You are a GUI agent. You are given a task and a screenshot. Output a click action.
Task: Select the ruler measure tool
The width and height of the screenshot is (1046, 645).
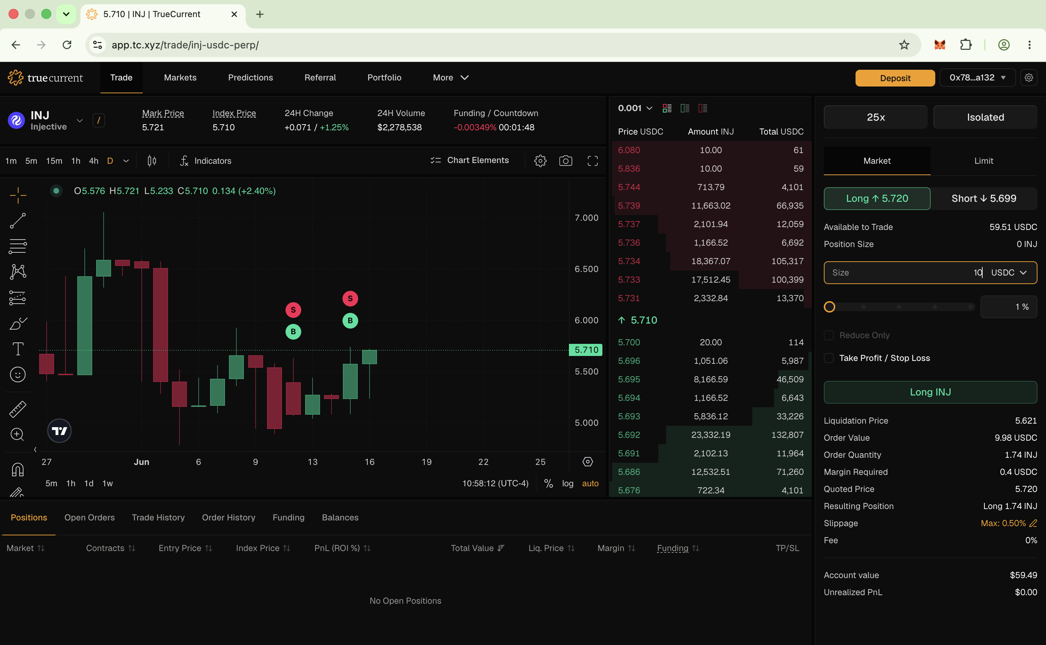coord(18,409)
